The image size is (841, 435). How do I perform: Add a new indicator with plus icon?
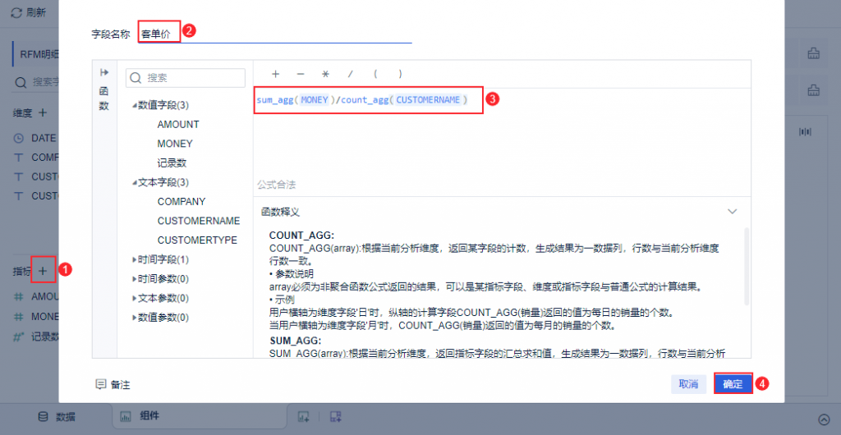coord(43,272)
